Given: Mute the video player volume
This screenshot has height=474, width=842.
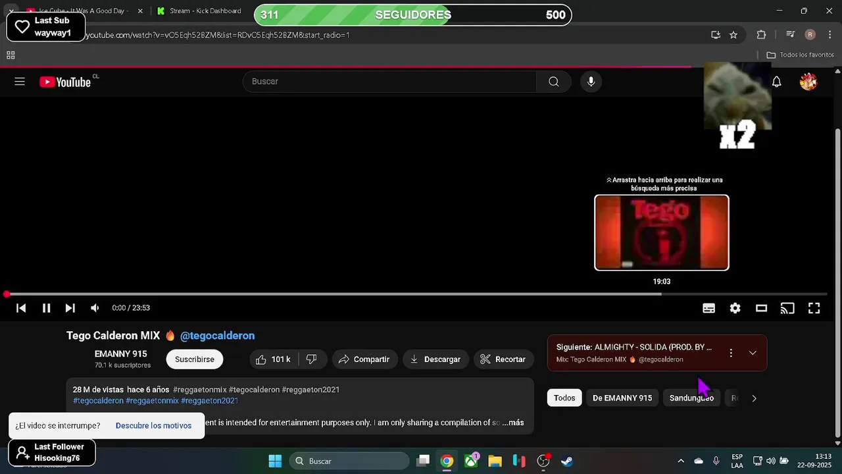Looking at the screenshot, I should coord(95,308).
